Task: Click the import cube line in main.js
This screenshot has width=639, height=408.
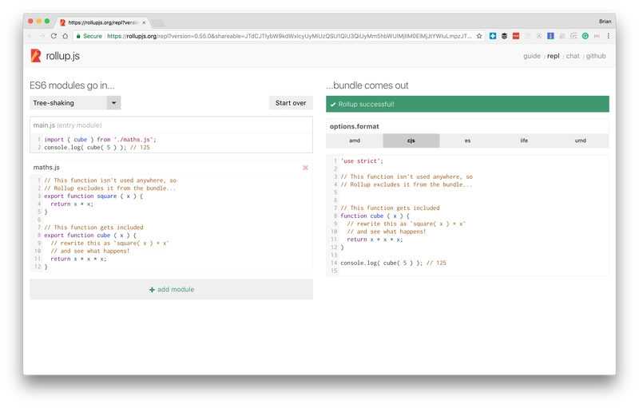Action: coord(100,140)
